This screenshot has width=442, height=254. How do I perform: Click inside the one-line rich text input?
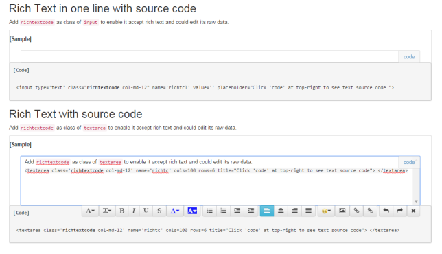coord(209,57)
